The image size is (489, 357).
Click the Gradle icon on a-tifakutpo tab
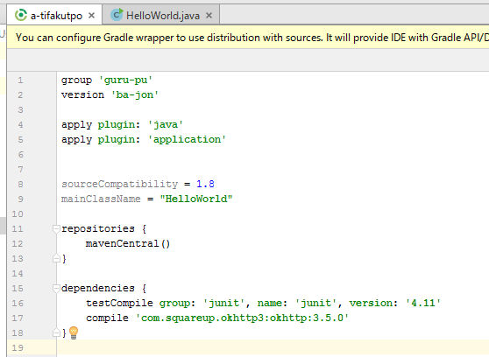click(21, 15)
